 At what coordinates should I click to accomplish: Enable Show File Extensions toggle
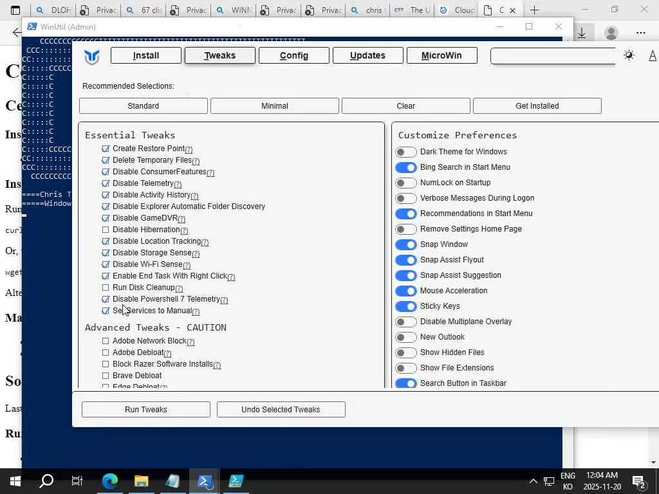coord(406,369)
